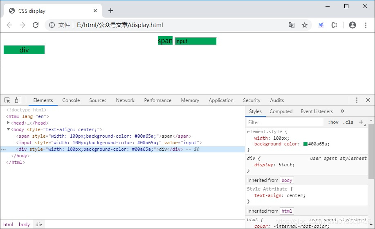Follow the html link after Inherited from

pos(287,211)
